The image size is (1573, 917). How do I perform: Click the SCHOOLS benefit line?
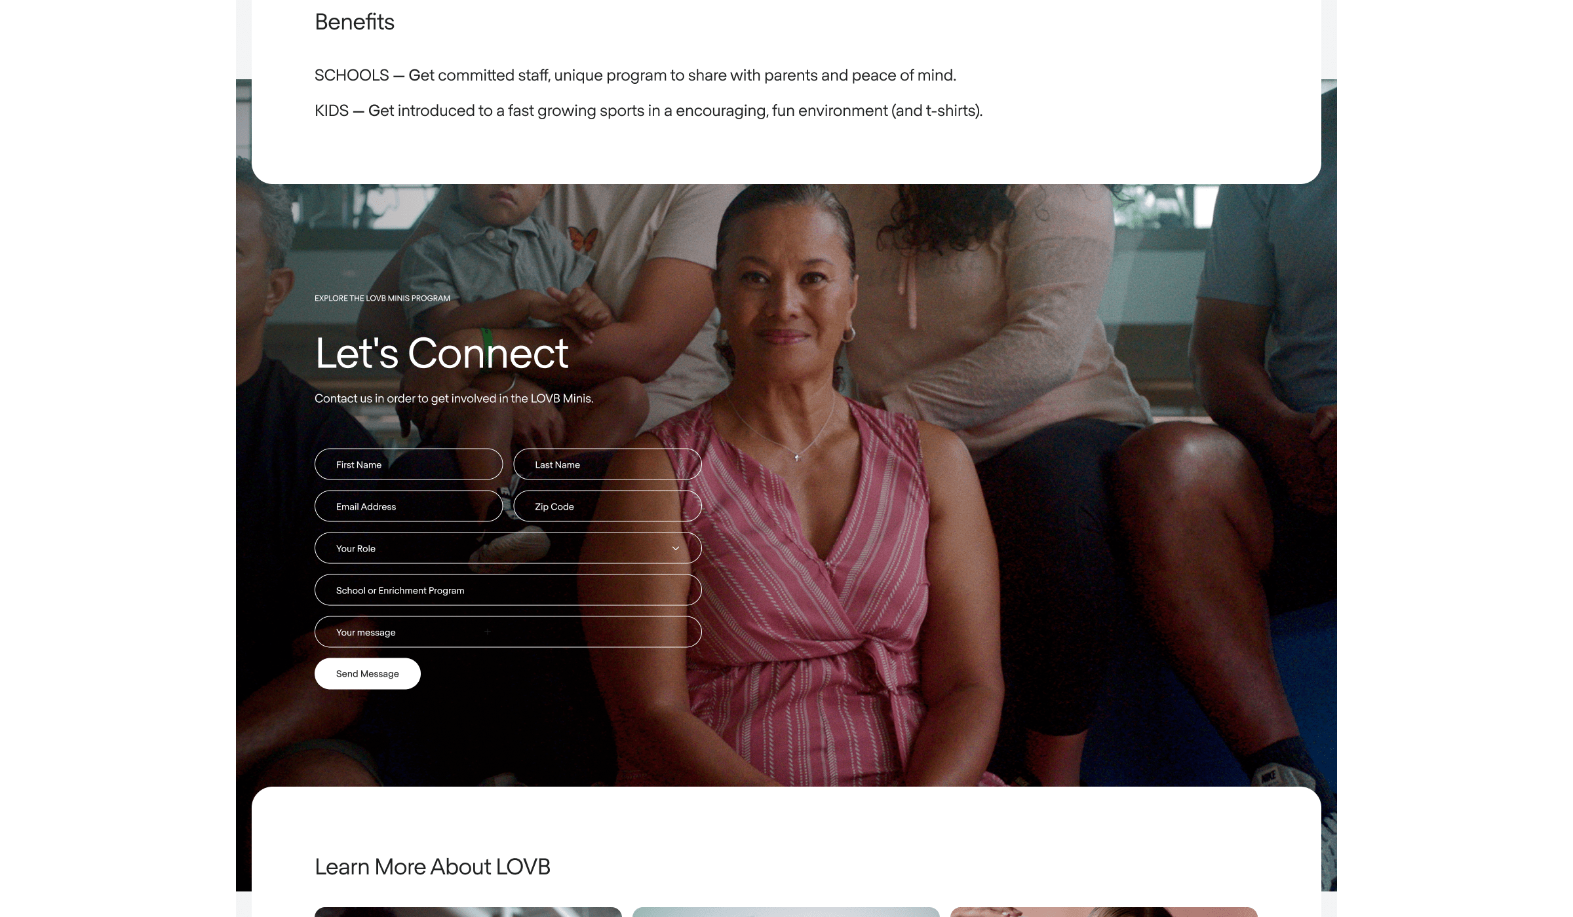(635, 75)
